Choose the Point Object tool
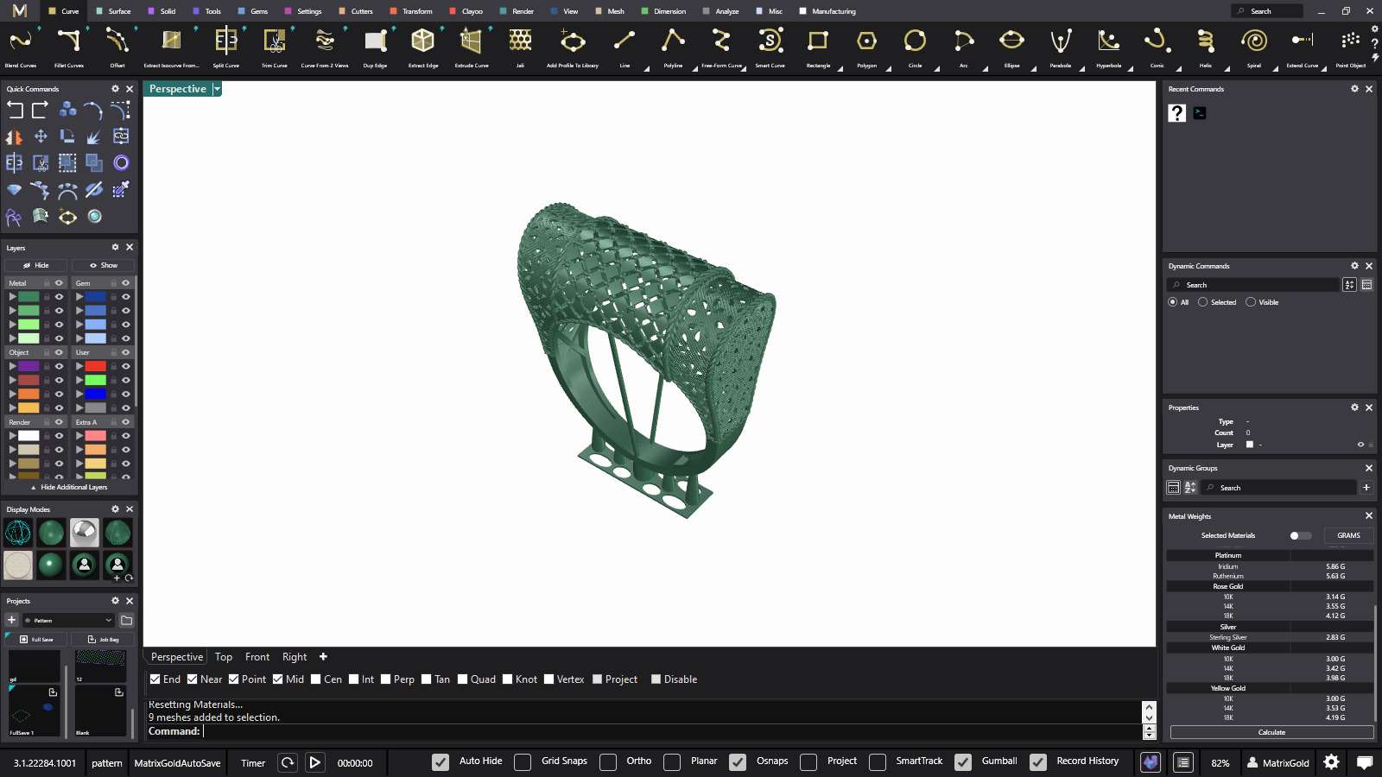 coord(1351,47)
